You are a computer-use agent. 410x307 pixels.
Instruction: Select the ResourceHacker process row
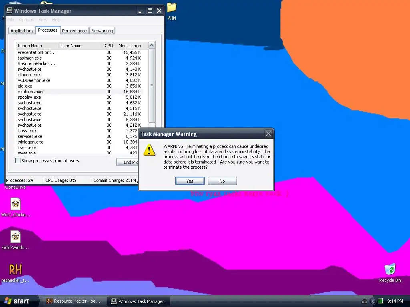point(79,64)
